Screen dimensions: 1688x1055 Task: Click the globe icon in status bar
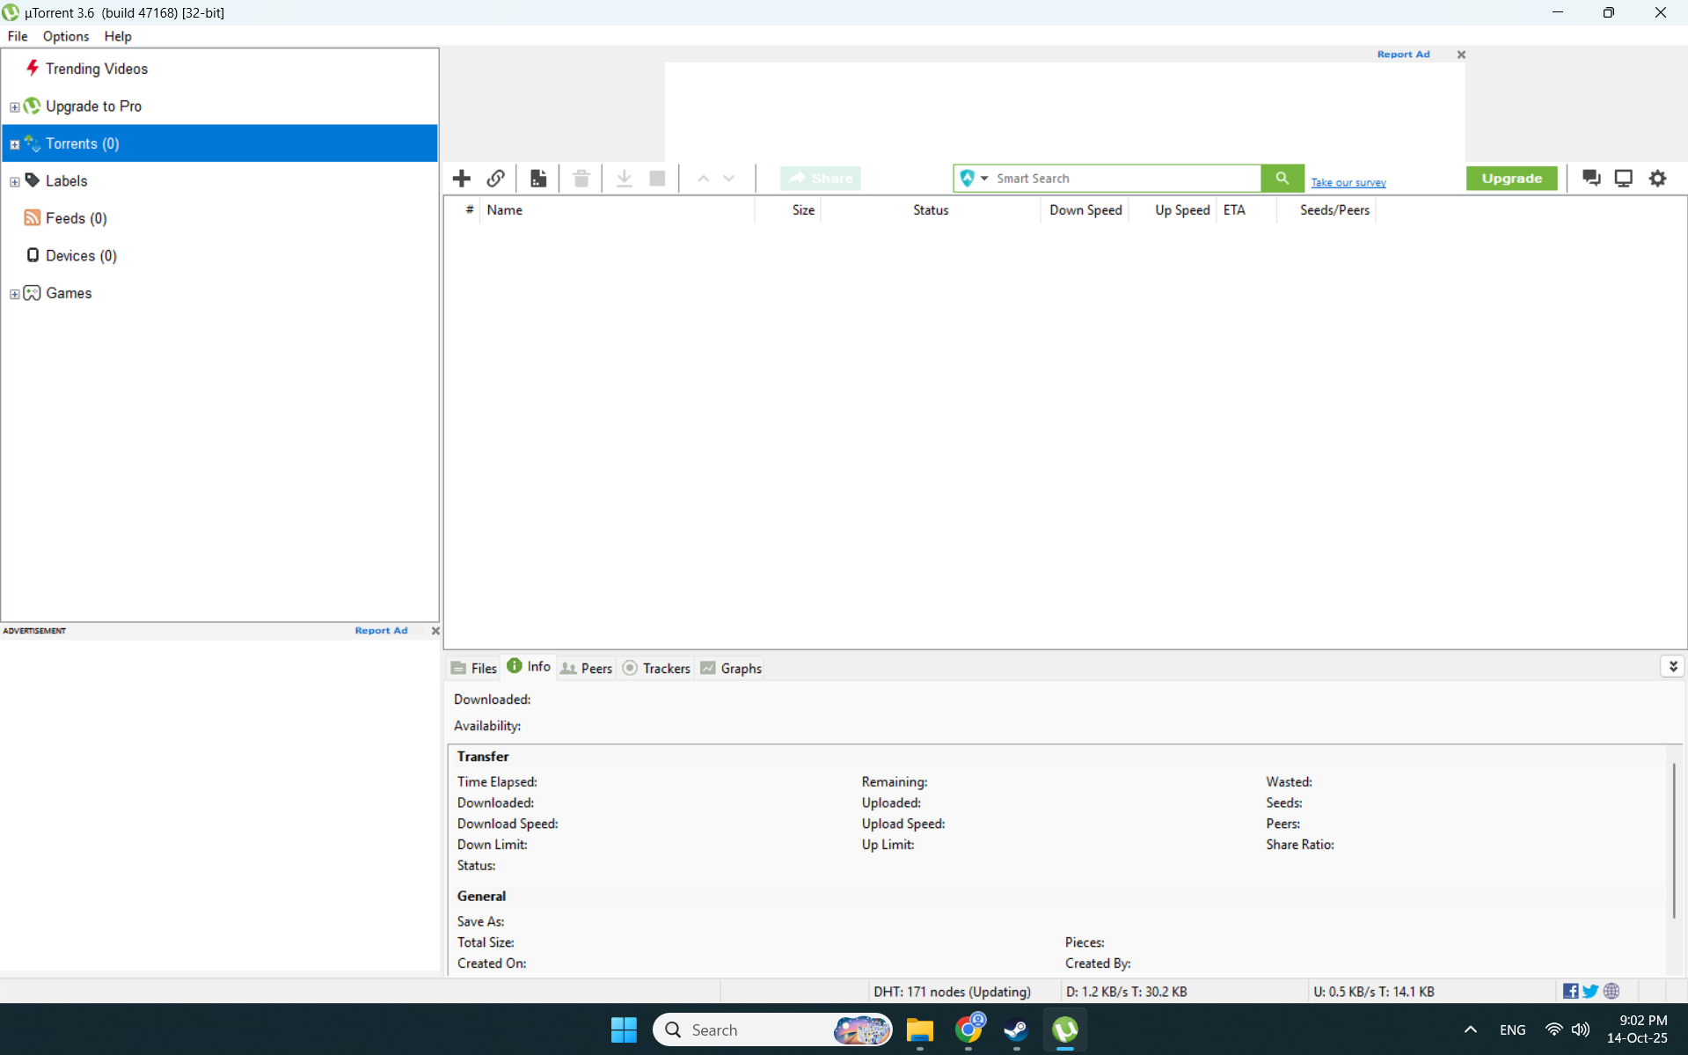coord(1611,992)
